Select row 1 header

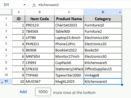tap(6, 19)
